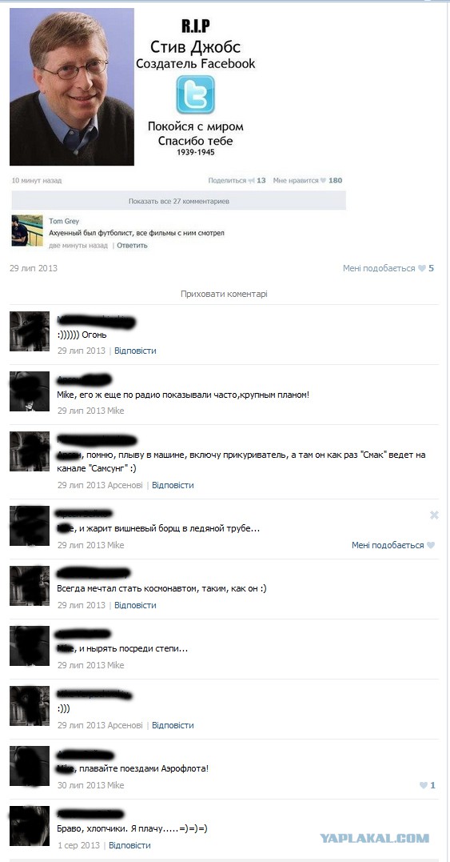Click Відповісти under the Огонь comment

click(135, 351)
